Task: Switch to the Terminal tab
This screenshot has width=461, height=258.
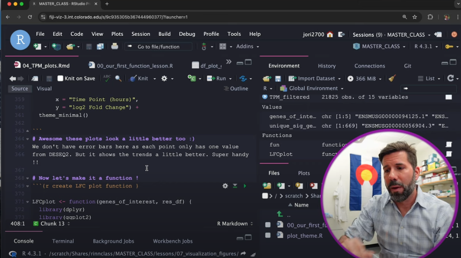Action: coord(63,241)
